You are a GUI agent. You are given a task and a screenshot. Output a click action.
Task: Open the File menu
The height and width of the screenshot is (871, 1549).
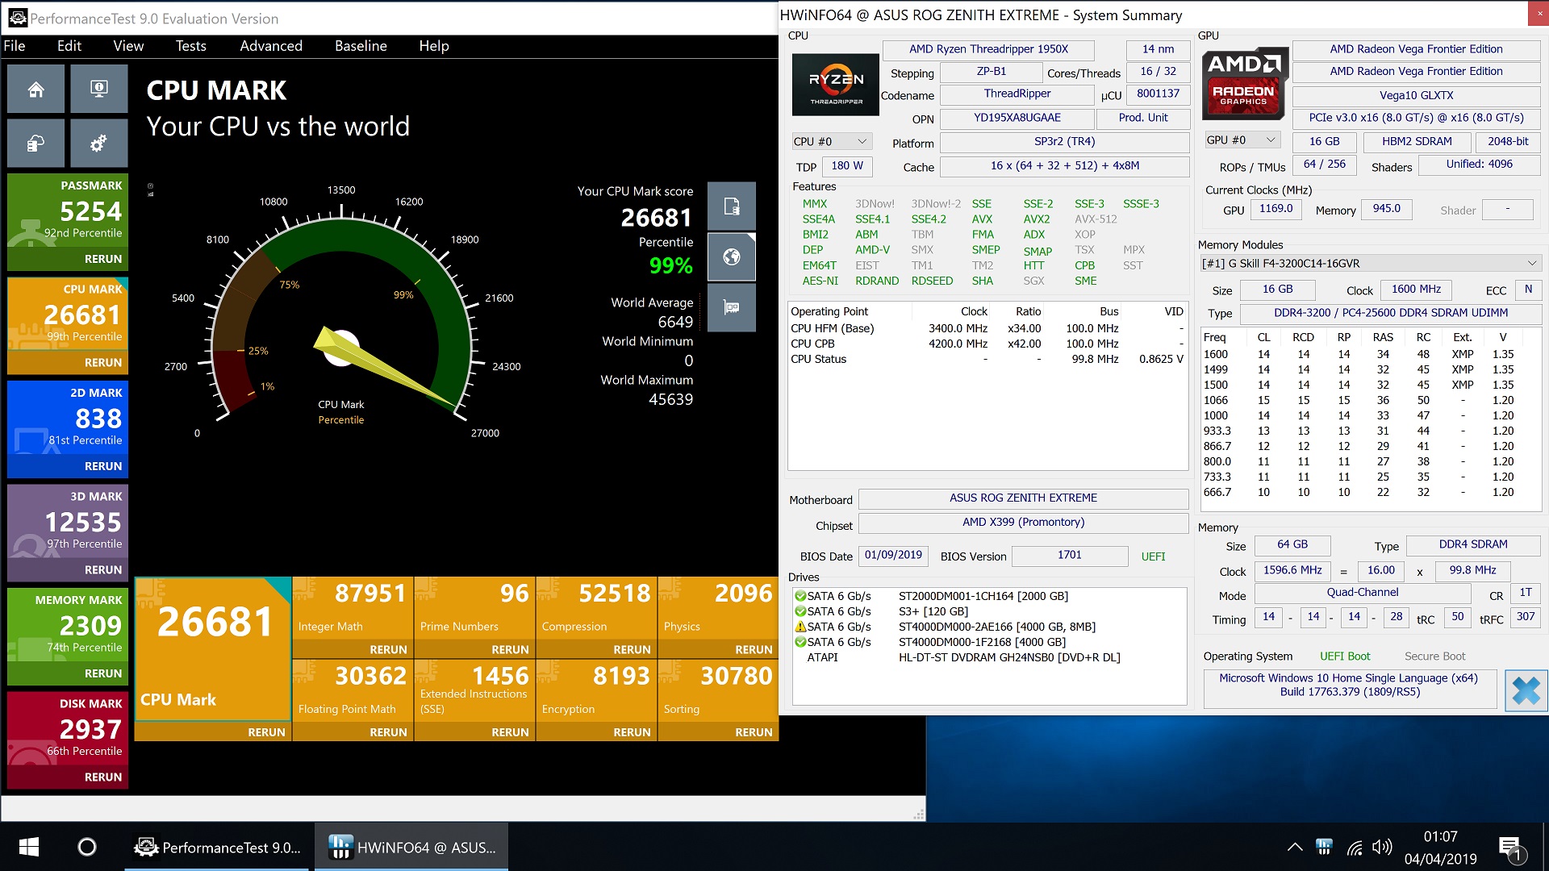point(15,46)
